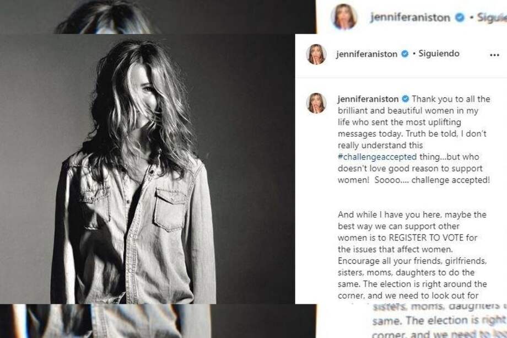Image resolution: width=507 pixels, height=338 pixels.
Task: Click the verified badge within the caption
Action: 404,99
